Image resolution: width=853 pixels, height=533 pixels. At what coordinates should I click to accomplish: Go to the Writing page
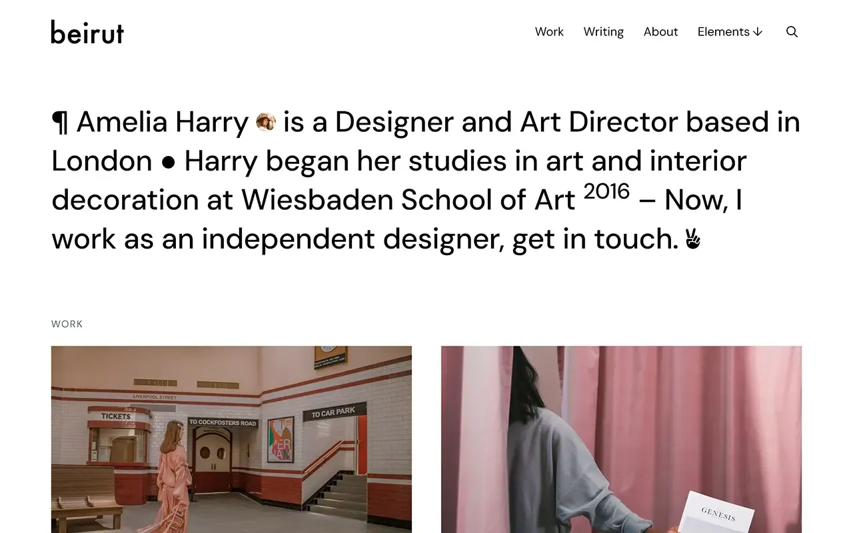click(x=604, y=32)
